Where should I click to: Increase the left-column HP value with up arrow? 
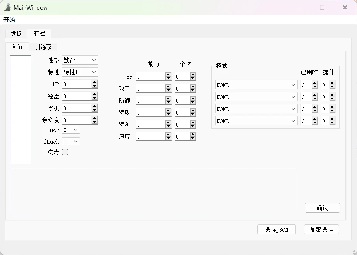(95, 82)
